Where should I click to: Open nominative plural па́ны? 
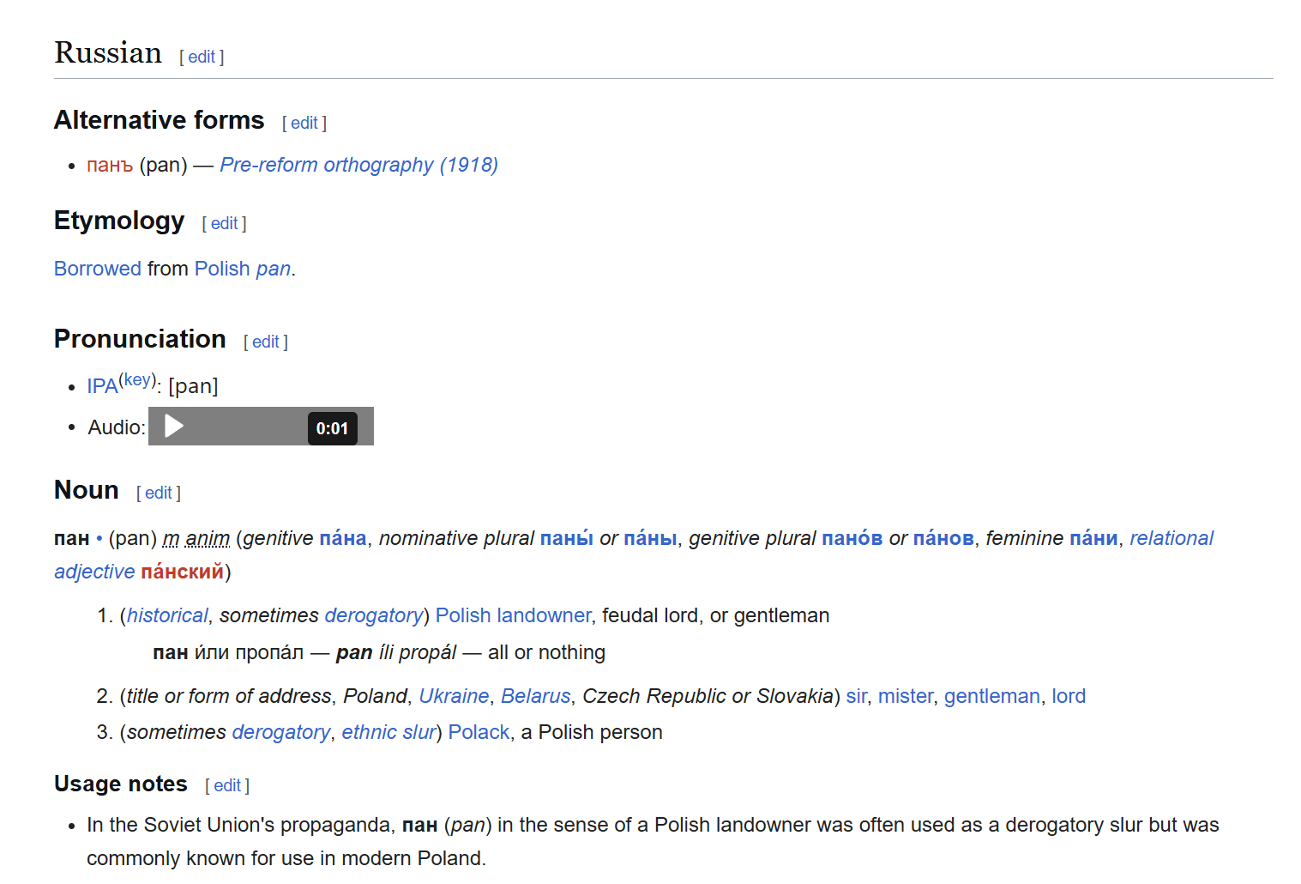[650, 538]
